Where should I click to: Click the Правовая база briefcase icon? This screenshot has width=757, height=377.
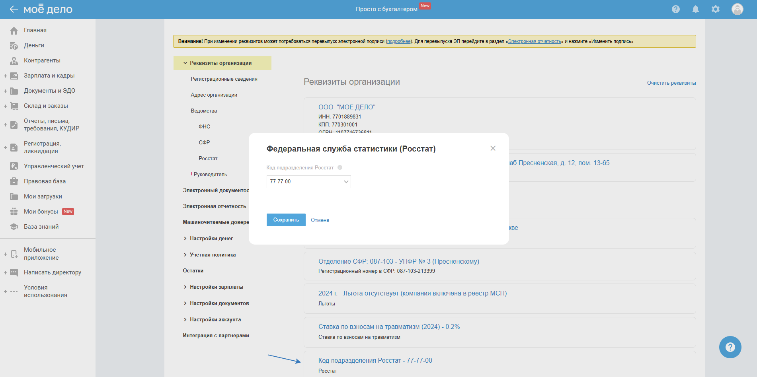click(14, 182)
